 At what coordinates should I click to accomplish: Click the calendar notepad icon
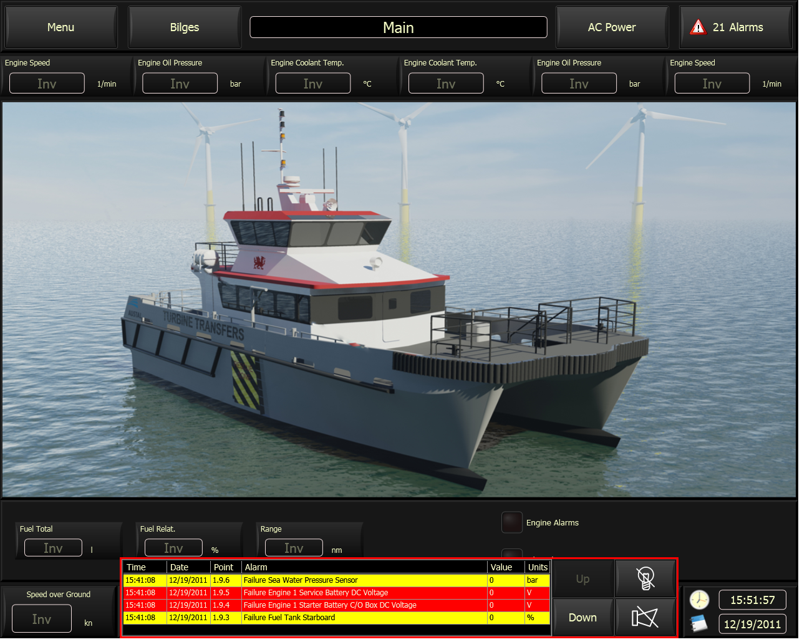click(x=699, y=623)
